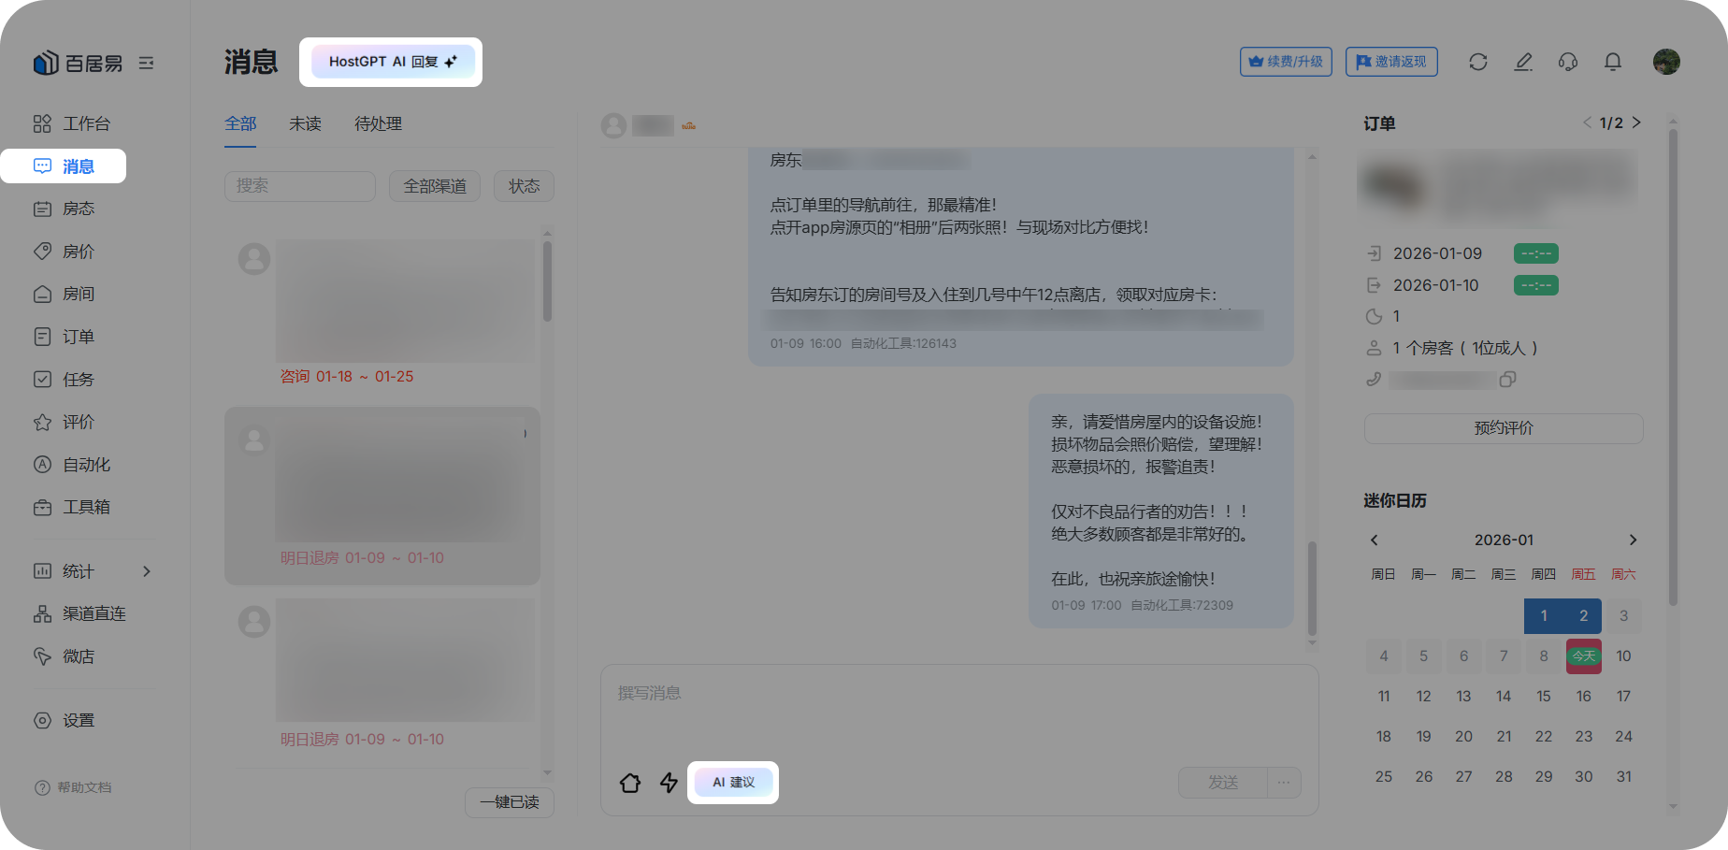Open the notifications bell
1728x850 pixels.
click(x=1612, y=62)
